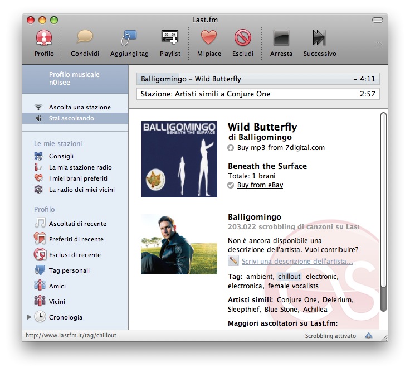Select Stai ascoltando in sidebar
Viewport: 410px width, 372px height.
tap(75, 118)
